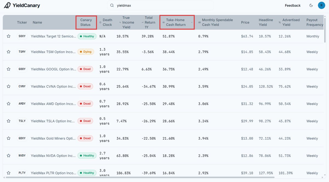Star the TSLY row as favorite
329x182 pixels.
coord(8,121)
